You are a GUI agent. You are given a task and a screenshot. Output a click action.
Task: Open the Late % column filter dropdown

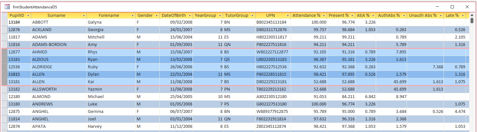click(x=463, y=16)
